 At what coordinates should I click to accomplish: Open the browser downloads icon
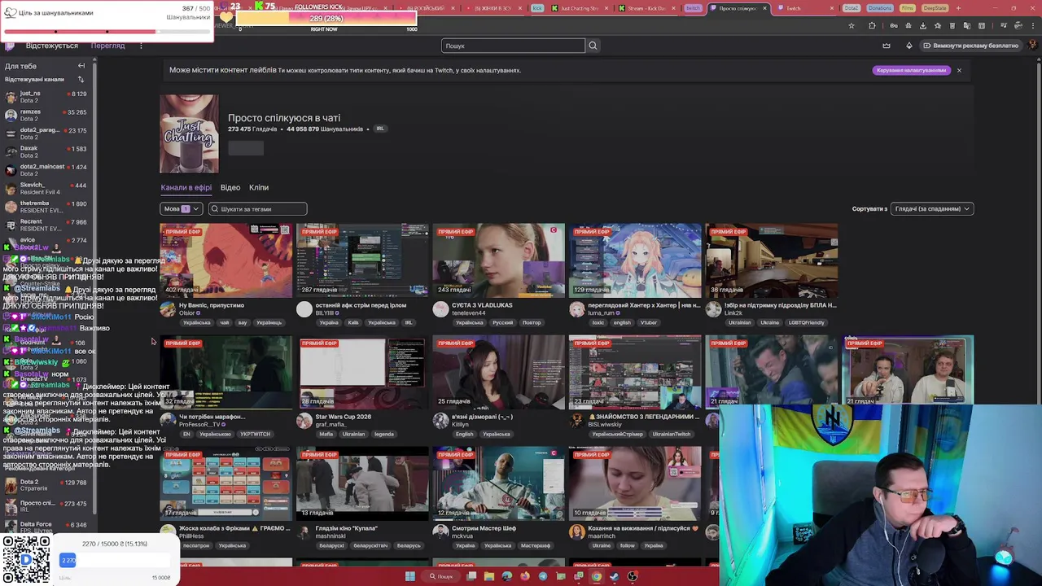pyautogui.click(x=923, y=25)
